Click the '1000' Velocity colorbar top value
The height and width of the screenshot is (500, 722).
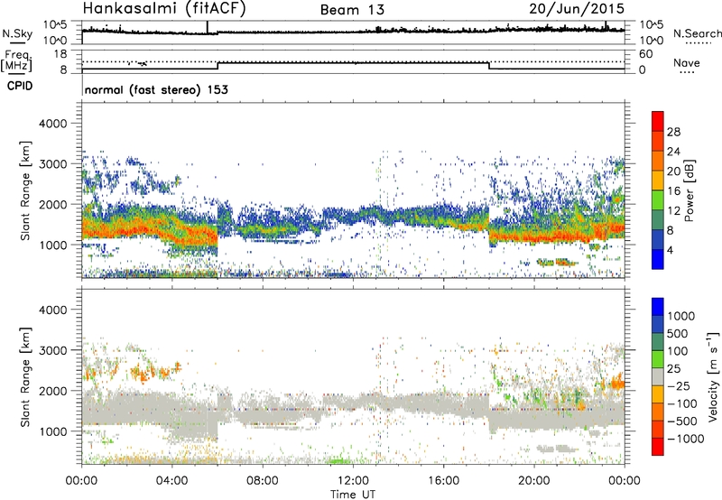point(681,316)
